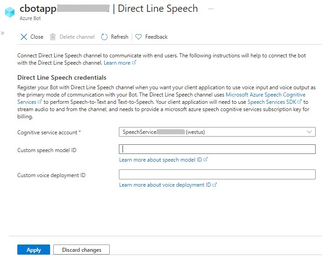Screen dimensions: 322x260
Task: Click the Discard changes button
Action: 82,250
